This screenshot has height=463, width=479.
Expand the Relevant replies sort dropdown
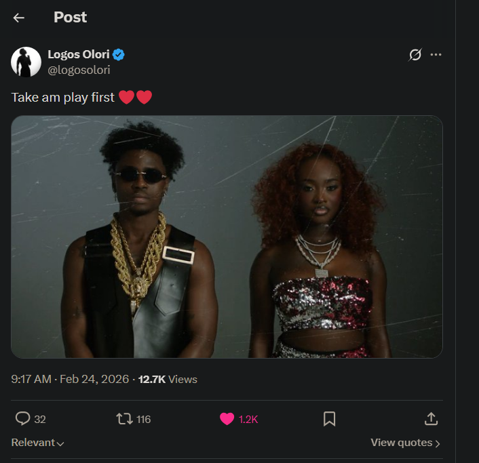point(38,443)
